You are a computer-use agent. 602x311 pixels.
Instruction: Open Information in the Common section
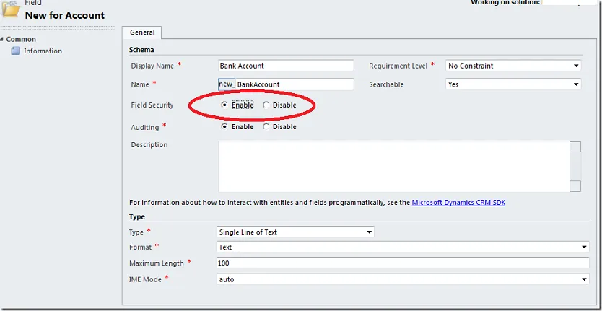tap(43, 51)
